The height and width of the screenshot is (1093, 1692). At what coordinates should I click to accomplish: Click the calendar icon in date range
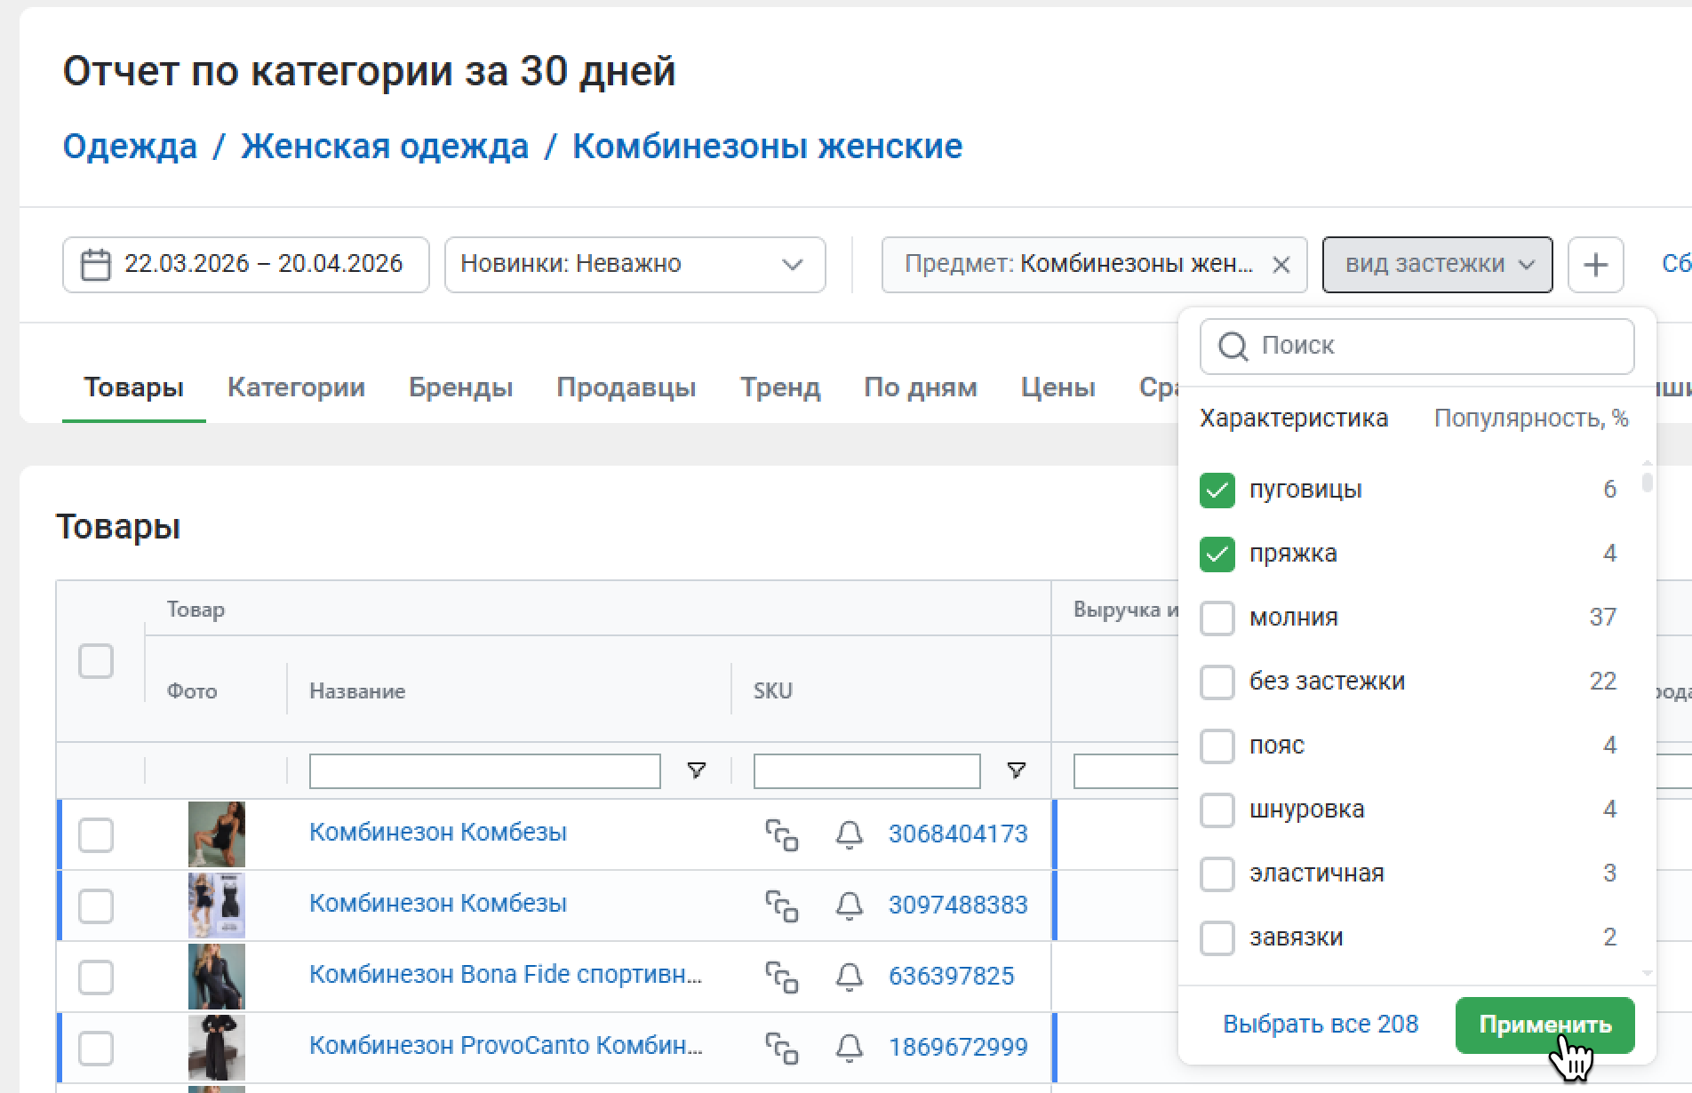coord(95,265)
